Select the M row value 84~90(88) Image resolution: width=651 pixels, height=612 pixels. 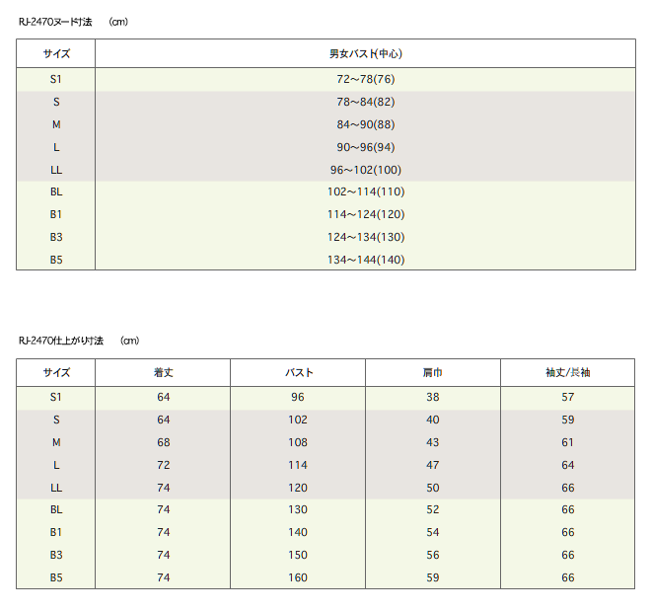tap(365, 124)
